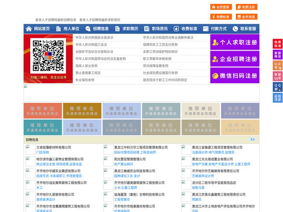This screenshot has height=212, width=283.
Task: Click the orange-red 推荐单位 tile
Action: pyautogui.click(x=42, y=111)
